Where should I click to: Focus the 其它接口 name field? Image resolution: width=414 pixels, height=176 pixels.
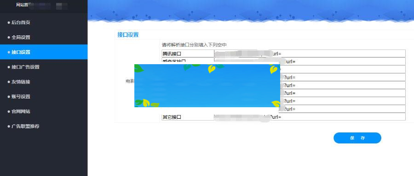pos(188,117)
